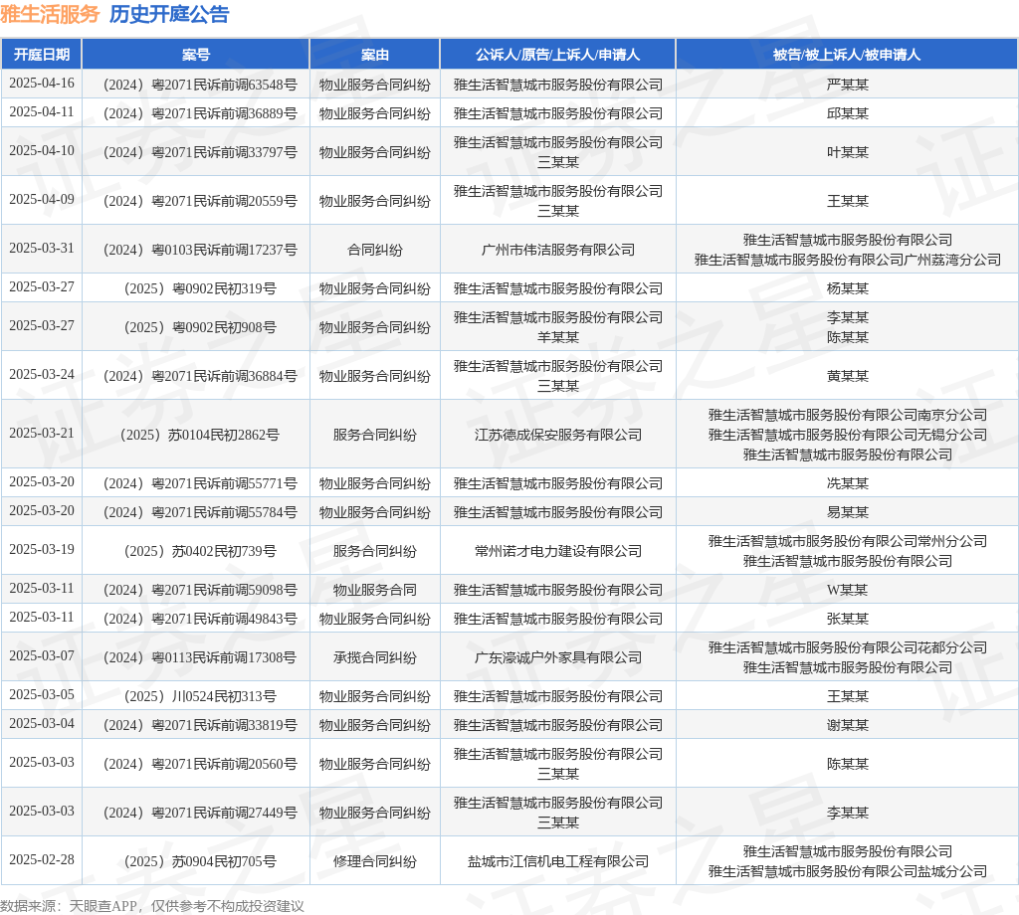1019x915 pixels.
Task: Click the 雅生活服务 title text
Action: pyautogui.click(x=50, y=14)
